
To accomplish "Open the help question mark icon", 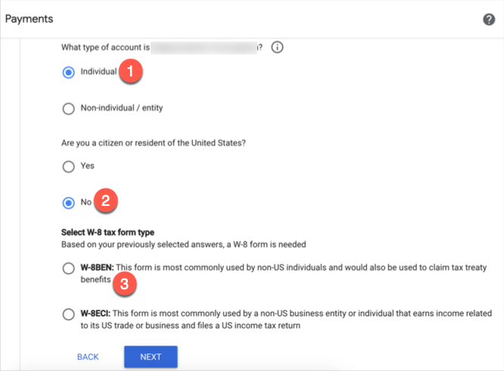I will tap(489, 19).
